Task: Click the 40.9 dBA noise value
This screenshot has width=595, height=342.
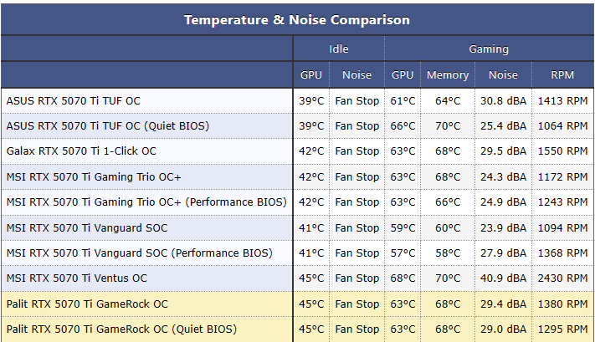Action: tap(503, 278)
